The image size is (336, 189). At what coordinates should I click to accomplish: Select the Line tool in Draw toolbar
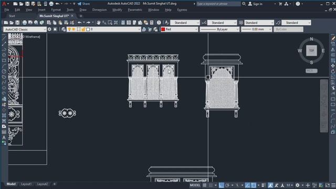coord(4,38)
